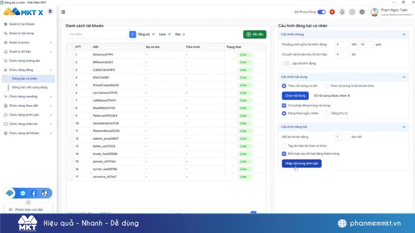Open settings via the gear icon

(x=362, y=12)
